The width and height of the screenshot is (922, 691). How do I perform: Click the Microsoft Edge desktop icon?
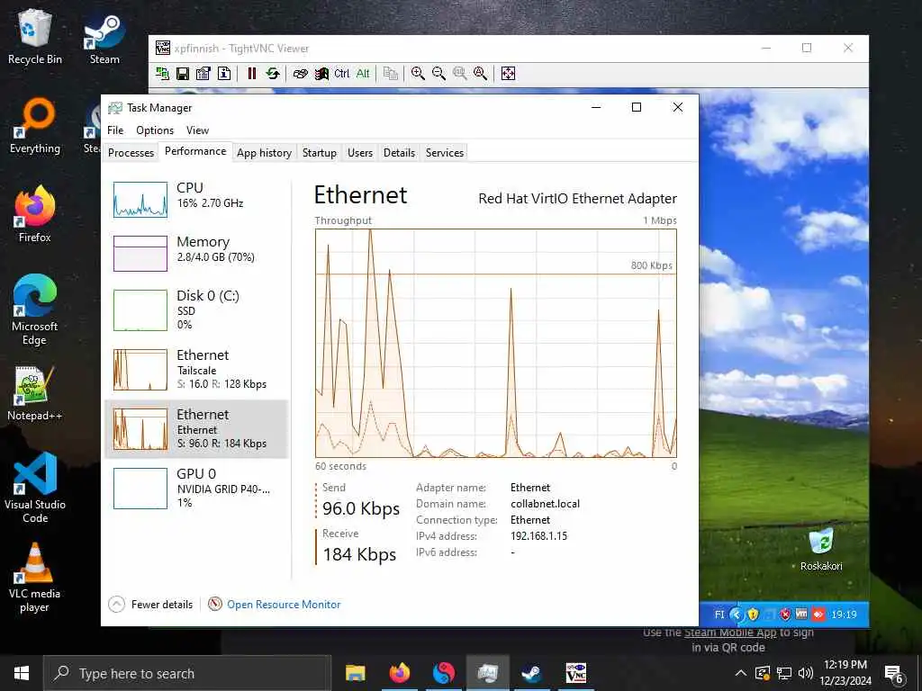pyautogui.click(x=35, y=310)
